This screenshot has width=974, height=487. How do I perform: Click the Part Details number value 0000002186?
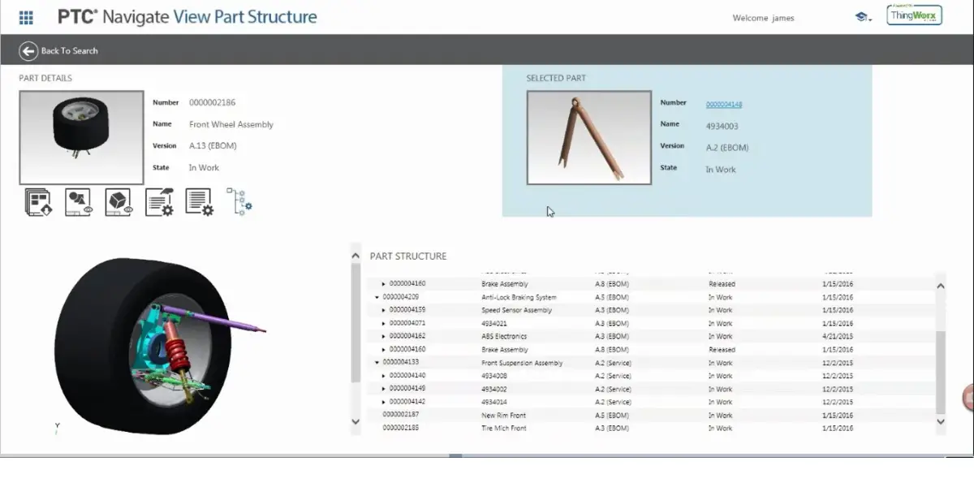213,102
